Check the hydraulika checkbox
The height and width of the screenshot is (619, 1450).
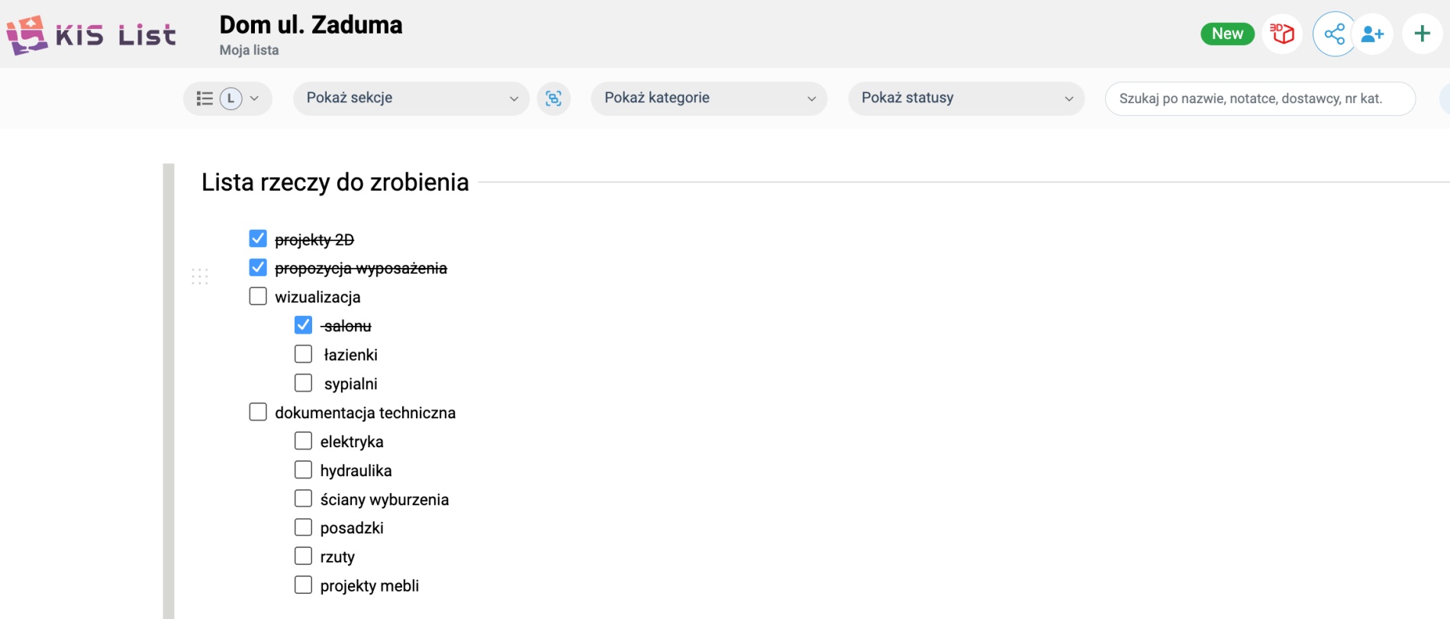[x=303, y=470]
